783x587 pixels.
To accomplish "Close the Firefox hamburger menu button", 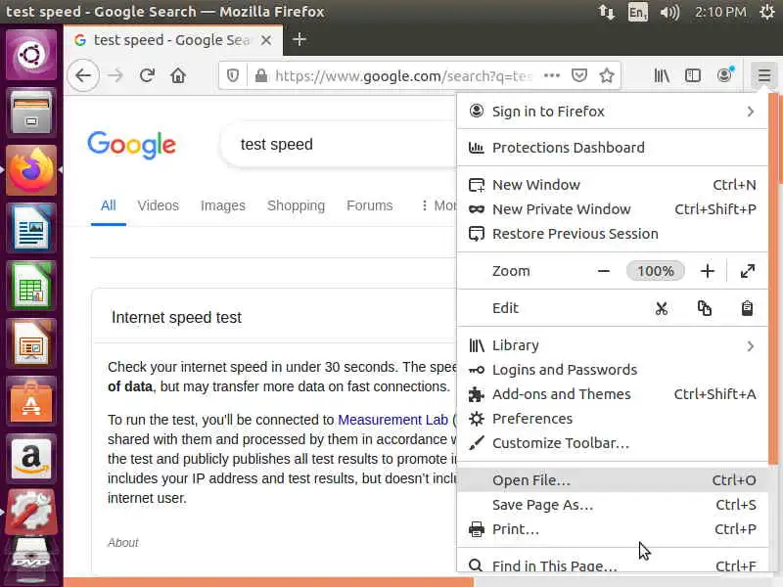I will 764,75.
